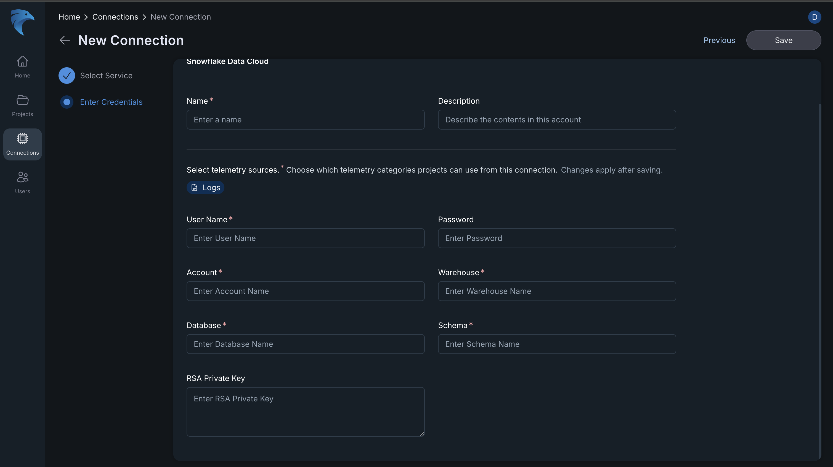Click the Enter Password field
The height and width of the screenshot is (467, 833).
click(556, 238)
